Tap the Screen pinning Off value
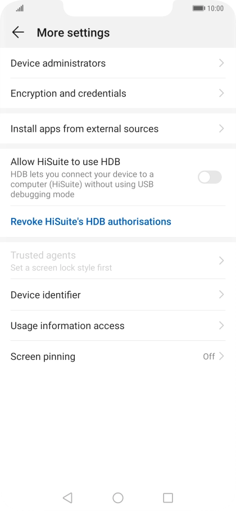 point(209,357)
